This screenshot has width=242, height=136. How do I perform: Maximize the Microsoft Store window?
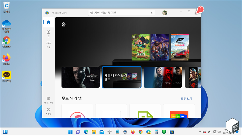(189, 11)
